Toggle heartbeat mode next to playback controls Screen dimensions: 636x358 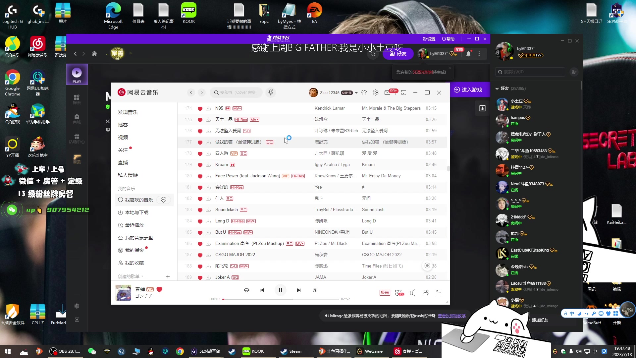246,290
